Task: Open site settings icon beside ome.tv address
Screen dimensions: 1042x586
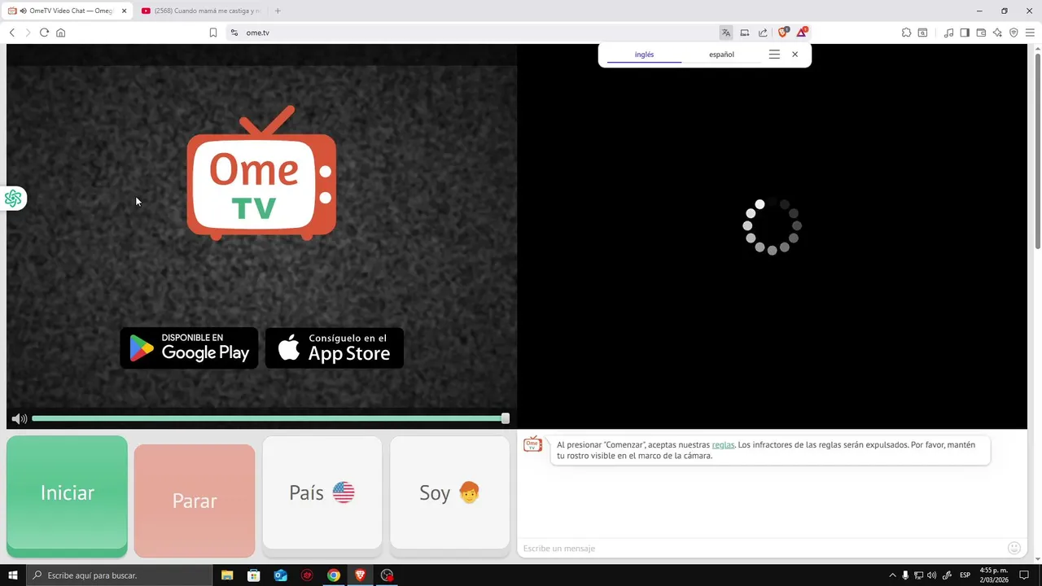Action: [x=234, y=33]
